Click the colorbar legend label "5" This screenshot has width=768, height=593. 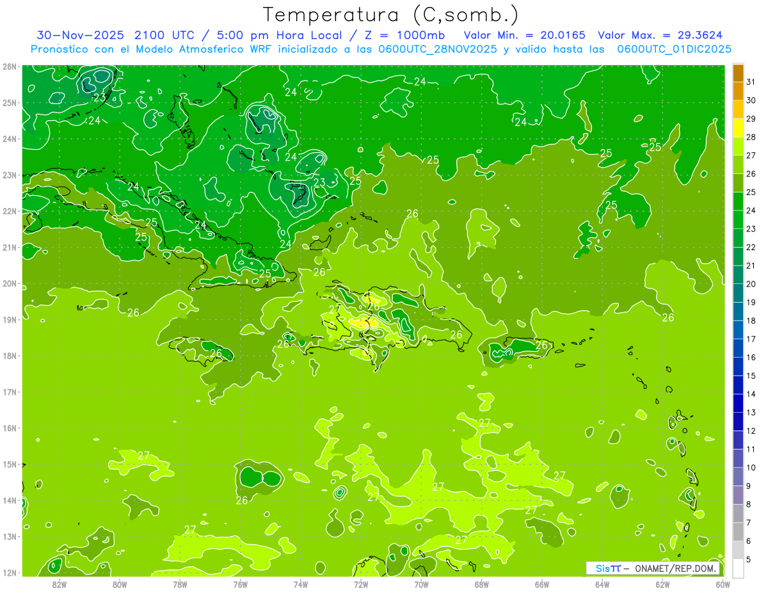point(749,559)
